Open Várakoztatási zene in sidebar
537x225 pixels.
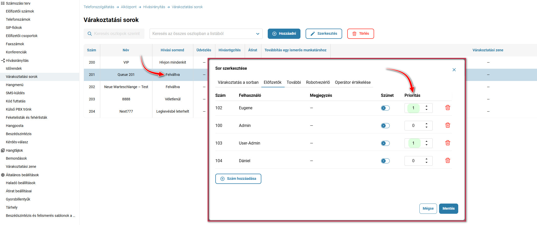coord(21,167)
